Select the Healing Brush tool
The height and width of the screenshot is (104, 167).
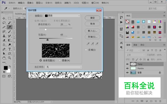click(x=4, y=32)
